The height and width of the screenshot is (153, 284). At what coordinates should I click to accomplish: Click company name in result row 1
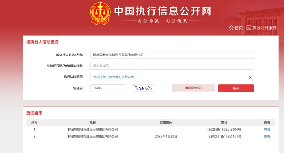coord(93,129)
